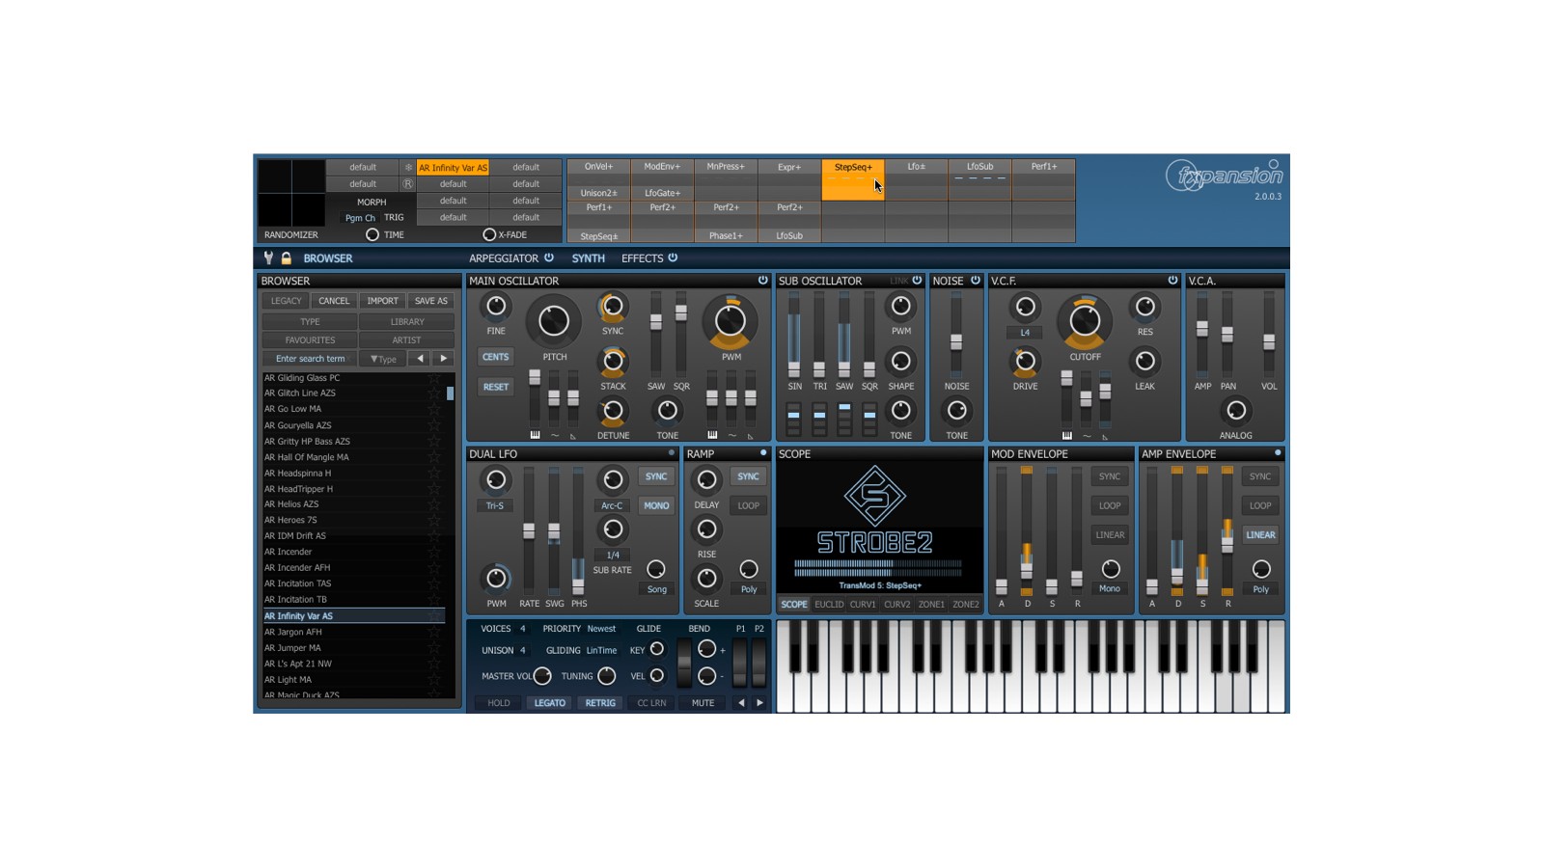
Task: Change the GLIDING LinTime selector
Action: pos(601,651)
